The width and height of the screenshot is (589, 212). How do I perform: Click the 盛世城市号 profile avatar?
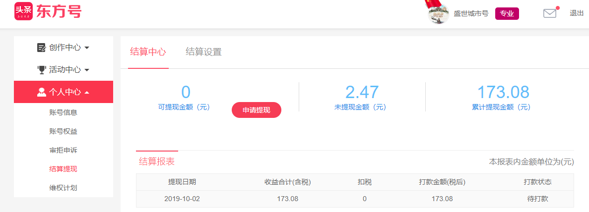click(439, 14)
